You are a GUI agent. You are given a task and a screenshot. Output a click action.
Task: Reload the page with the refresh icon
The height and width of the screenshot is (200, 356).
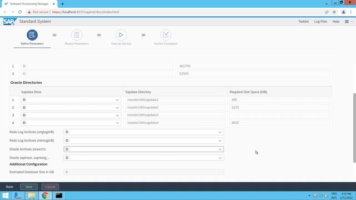pos(20,12)
